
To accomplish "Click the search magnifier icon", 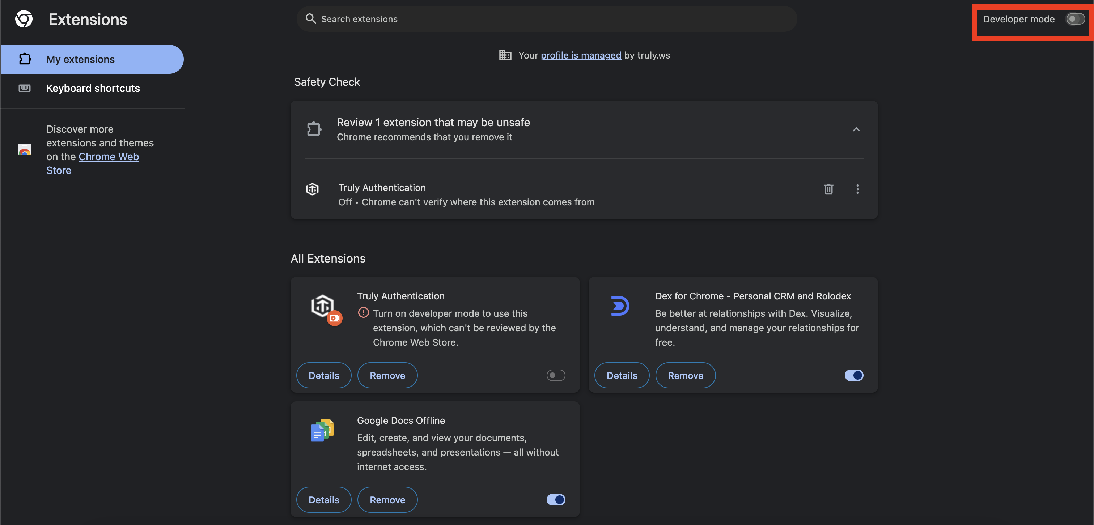I will click(x=310, y=19).
